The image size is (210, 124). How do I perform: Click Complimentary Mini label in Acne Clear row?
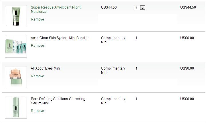(x=113, y=40)
